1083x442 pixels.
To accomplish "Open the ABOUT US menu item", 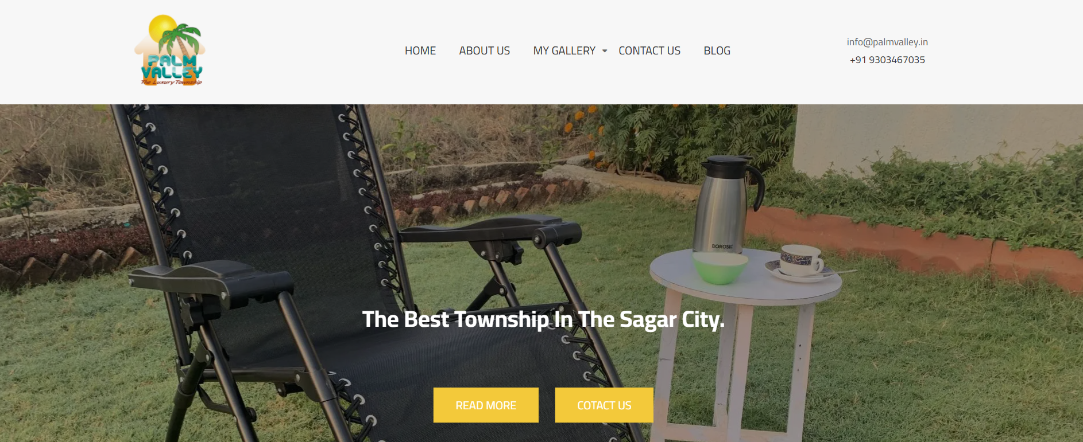I will tap(484, 51).
